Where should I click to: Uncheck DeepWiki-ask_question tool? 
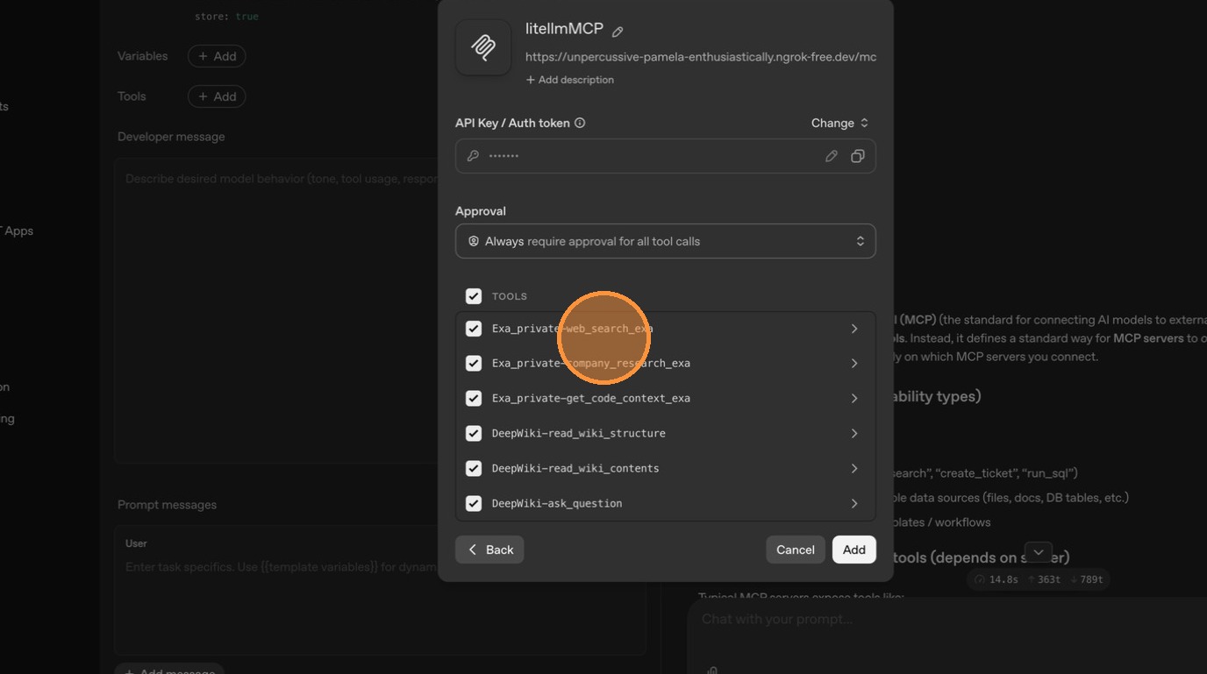474,503
